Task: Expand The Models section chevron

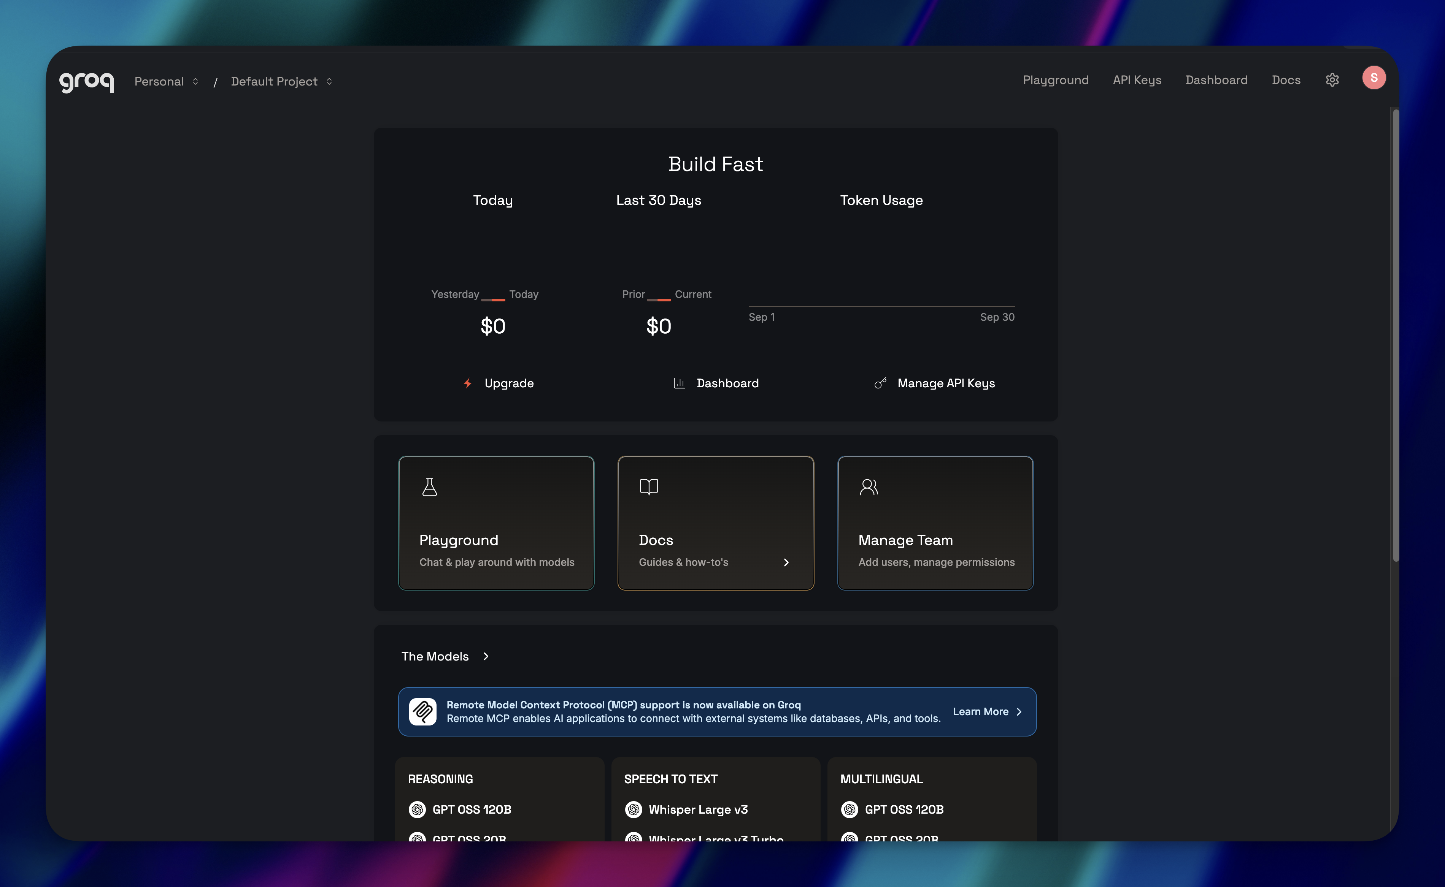Action: (x=486, y=656)
